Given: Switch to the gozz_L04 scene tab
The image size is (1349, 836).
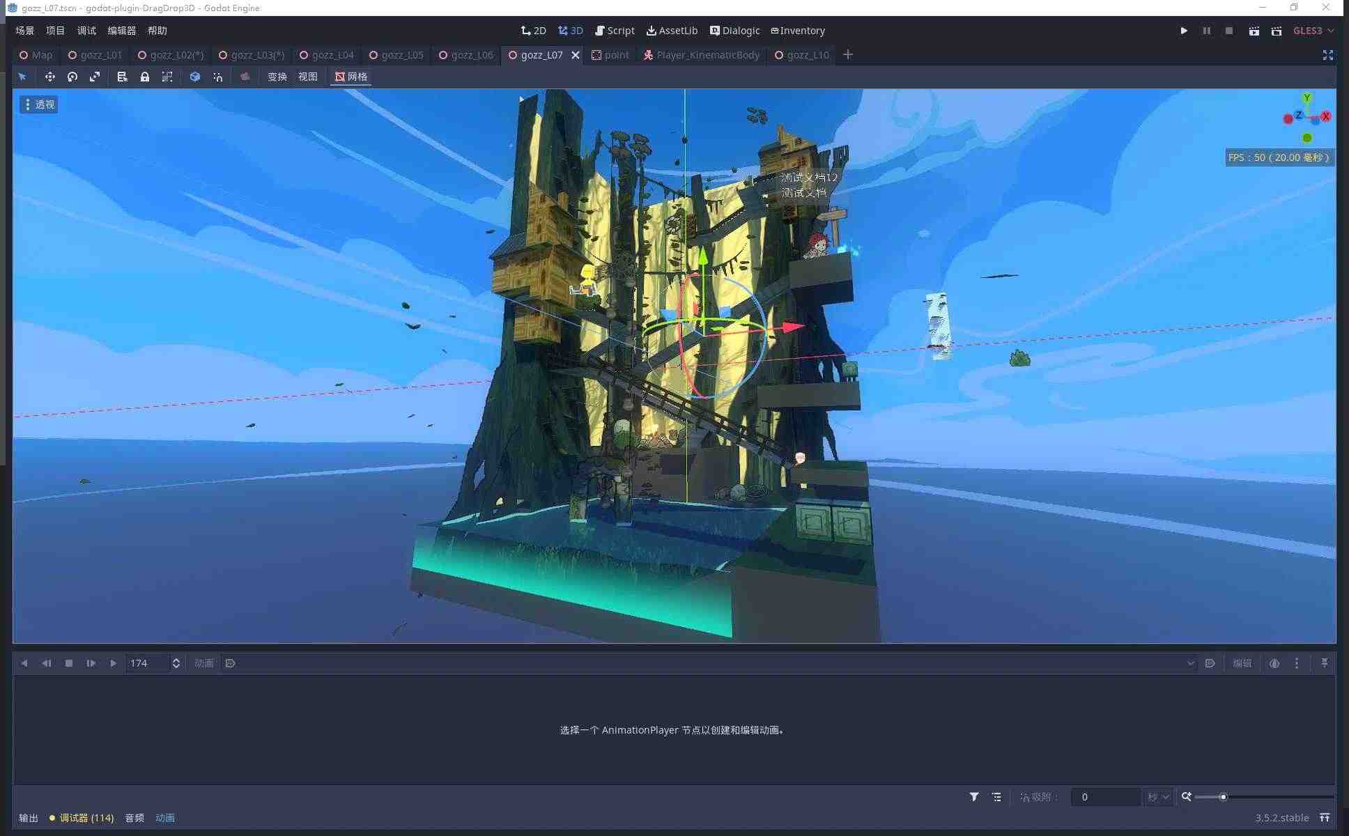Looking at the screenshot, I should pos(327,55).
